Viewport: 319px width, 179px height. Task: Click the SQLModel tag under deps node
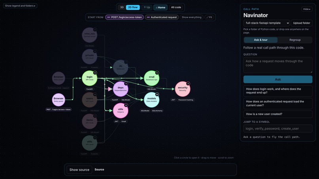coord(125,100)
